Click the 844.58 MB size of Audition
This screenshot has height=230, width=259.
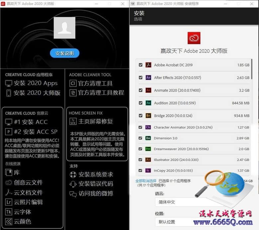(241, 103)
